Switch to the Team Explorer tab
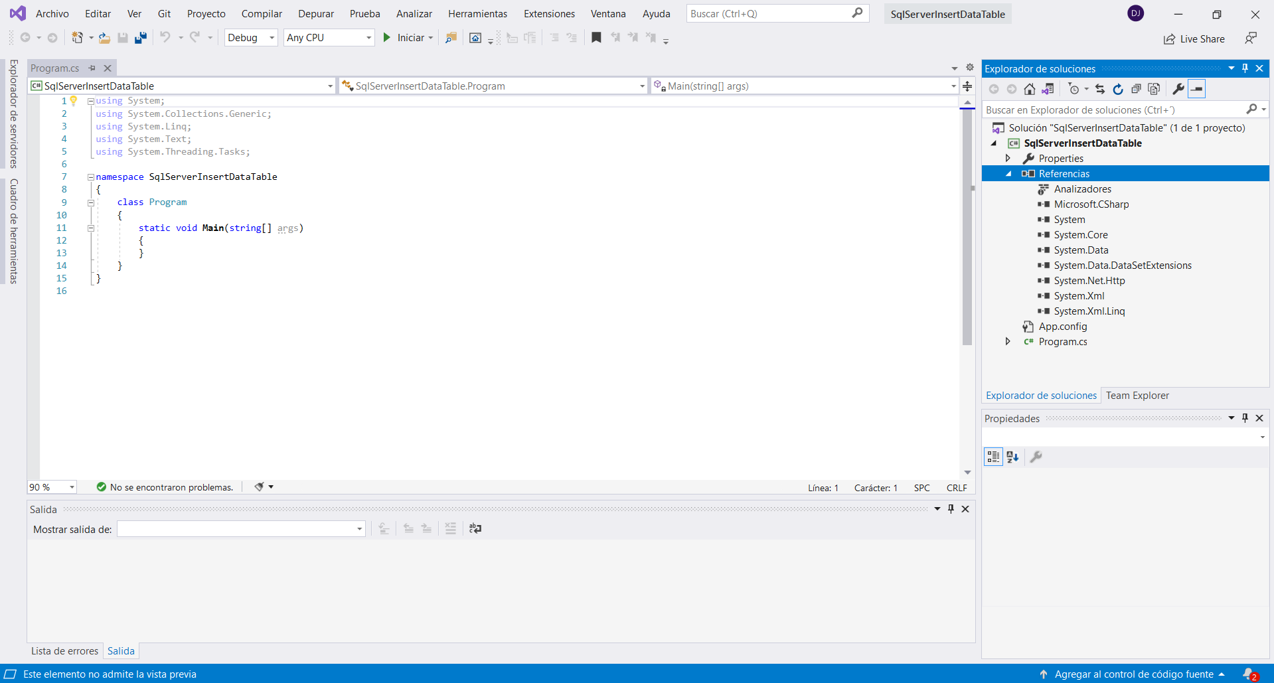1274x683 pixels. point(1137,396)
